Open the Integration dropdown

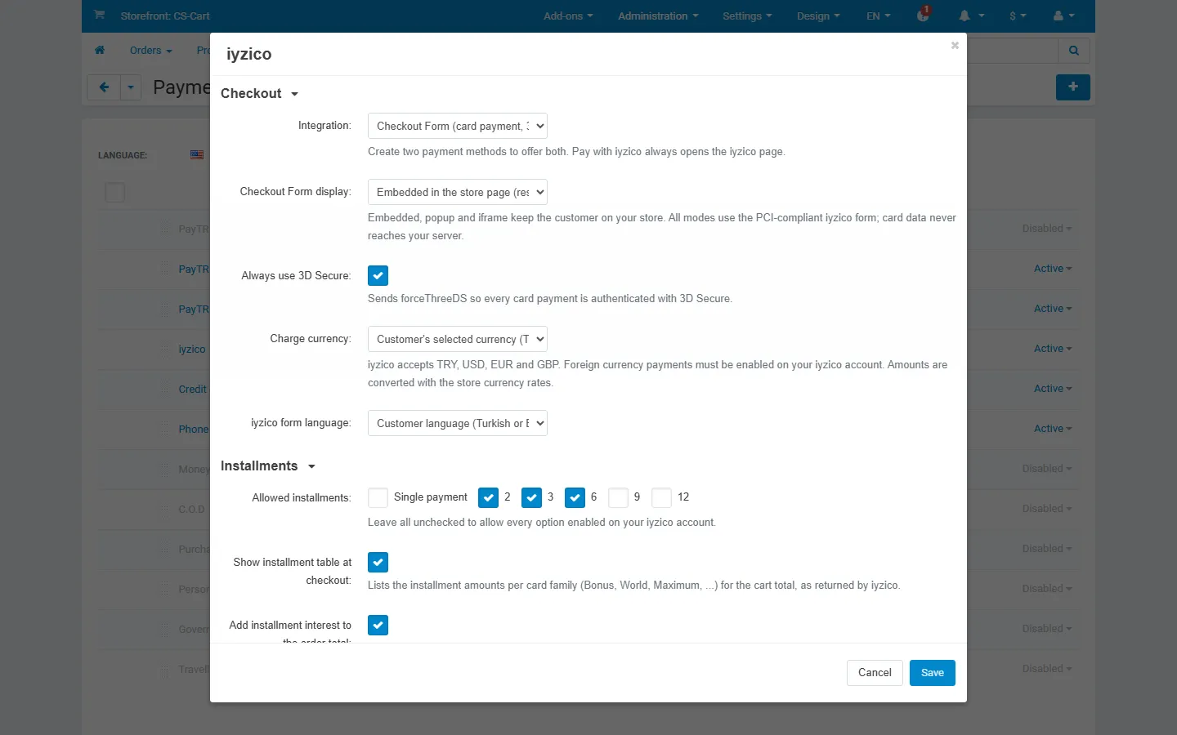(457, 126)
